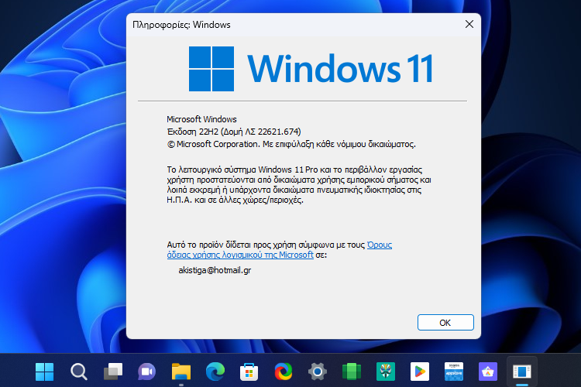Screen dimensions: 581x387
Task: Launch Microsoft Edge from taskbar
Action: [215, 372]
